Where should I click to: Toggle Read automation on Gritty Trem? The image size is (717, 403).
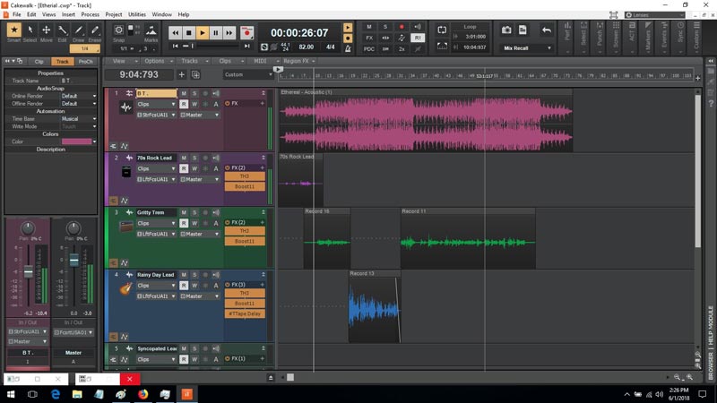(x=184, y=223)
